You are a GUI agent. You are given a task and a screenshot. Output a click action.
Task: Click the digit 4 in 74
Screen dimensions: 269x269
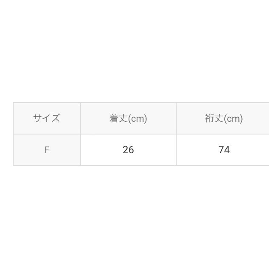pyautogui.click(x=227, y=150)
